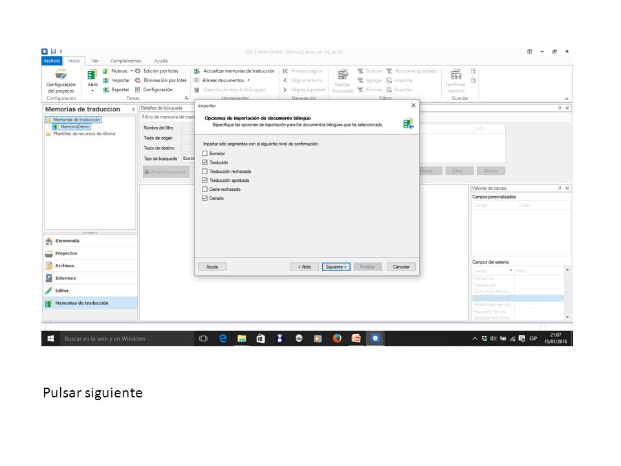Screen dimensions: 621x466
Task: Click the Abrir translation memory icon
Action: [93, 75]
